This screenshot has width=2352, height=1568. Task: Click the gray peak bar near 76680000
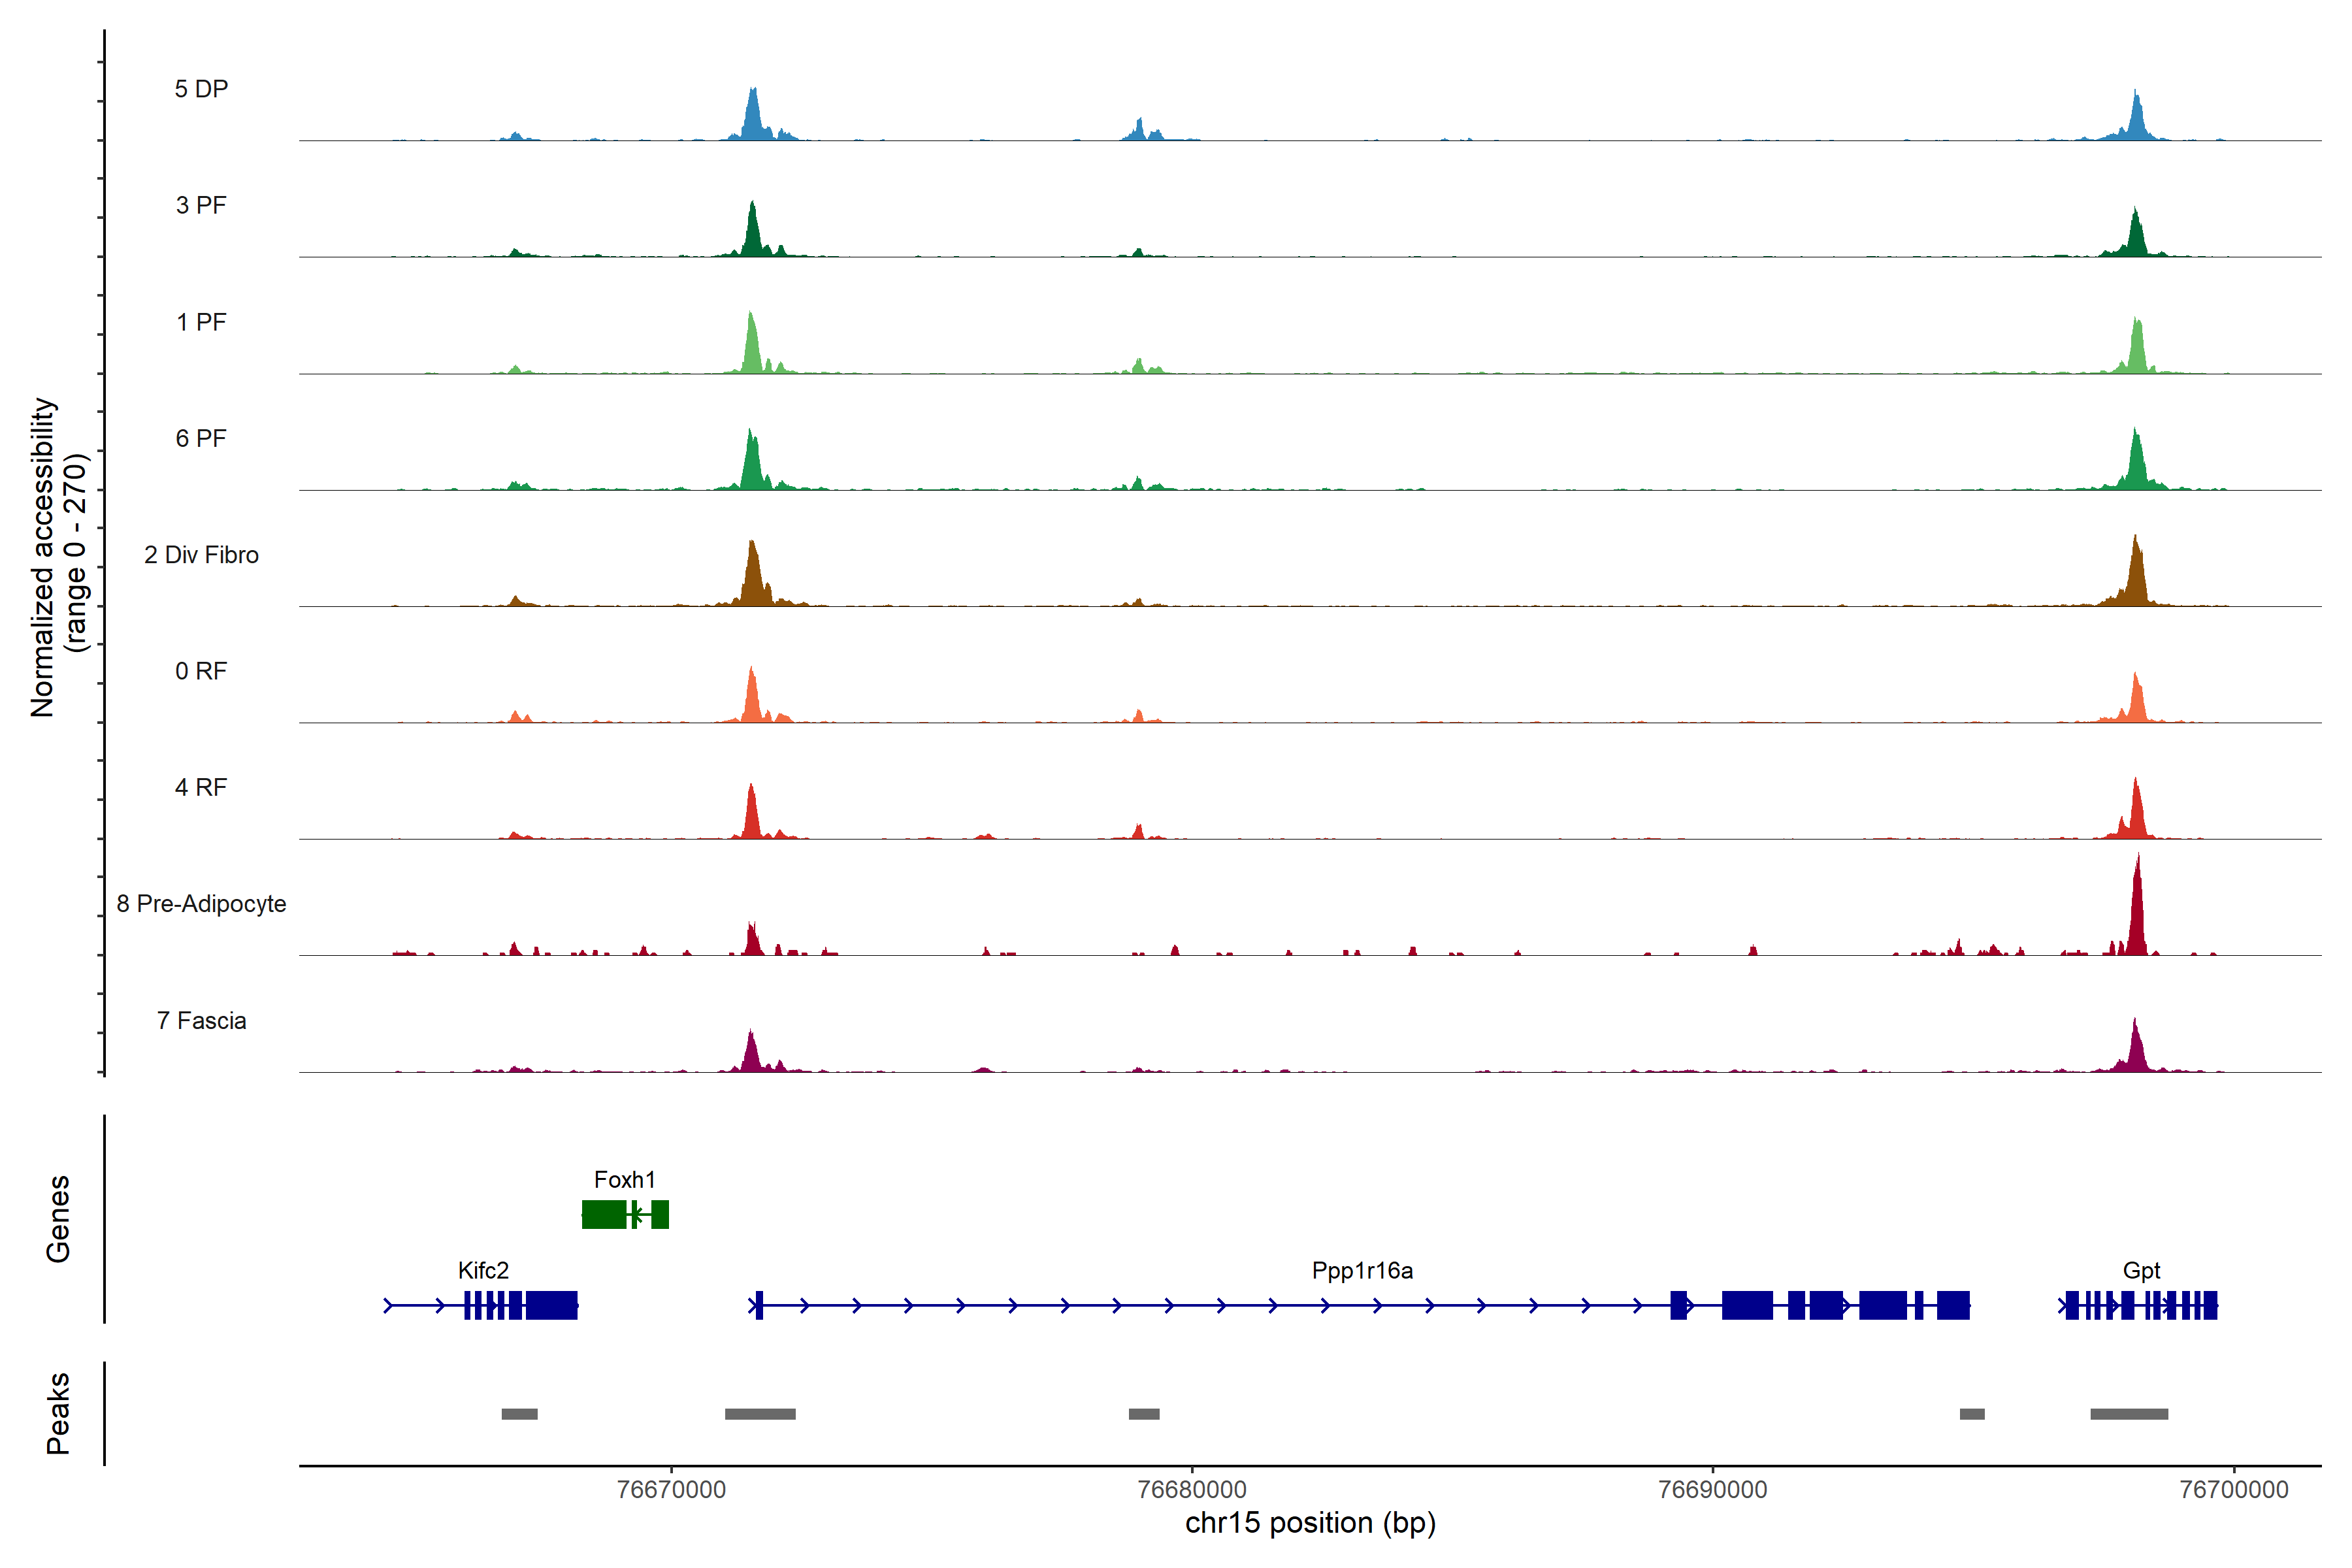pos(1144,1414)
